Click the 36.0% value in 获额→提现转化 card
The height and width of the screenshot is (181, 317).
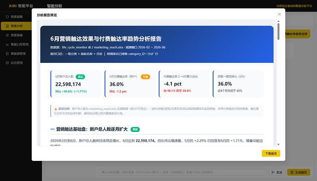[x=225, y=84]
